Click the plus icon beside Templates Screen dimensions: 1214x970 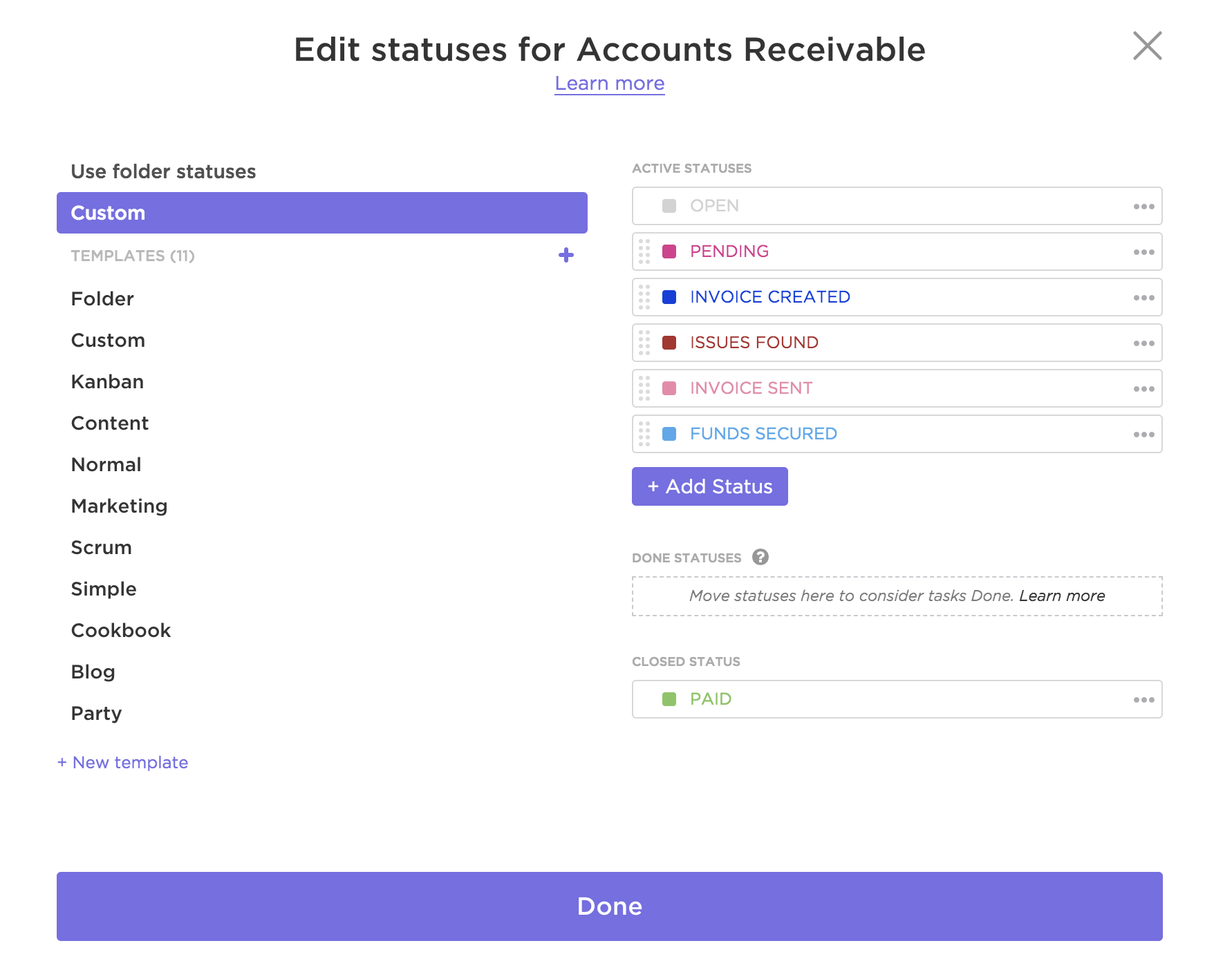pos(566,256)
